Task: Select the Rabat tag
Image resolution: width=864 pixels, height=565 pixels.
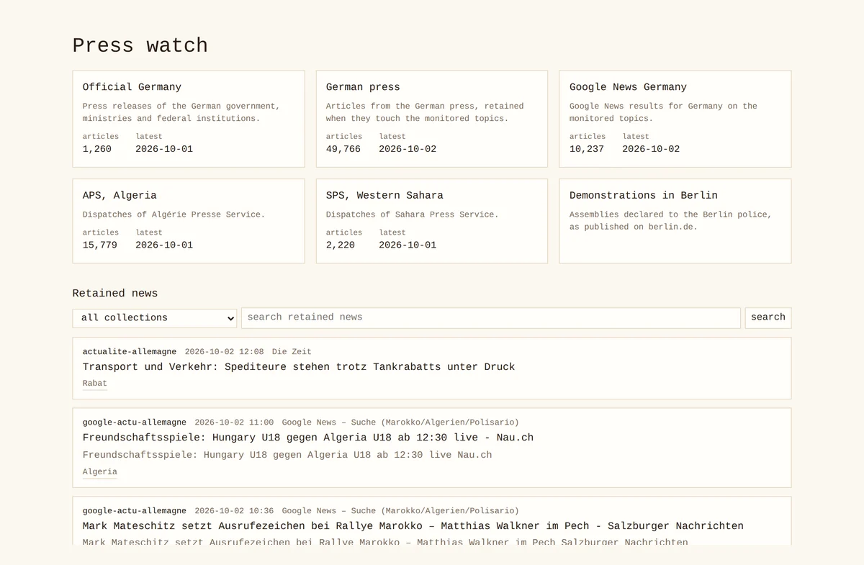Action: click(95, 384)
